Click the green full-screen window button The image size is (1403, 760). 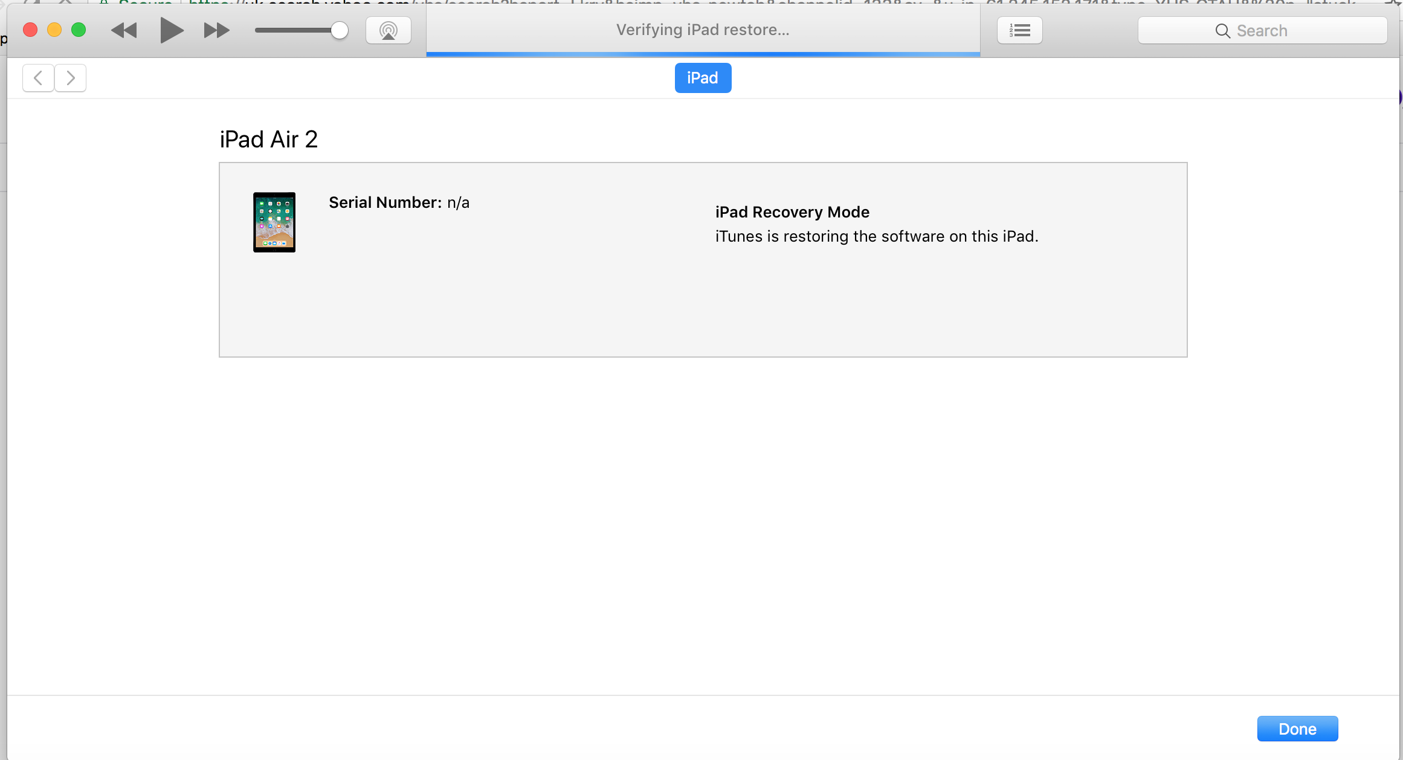(79, 30)
